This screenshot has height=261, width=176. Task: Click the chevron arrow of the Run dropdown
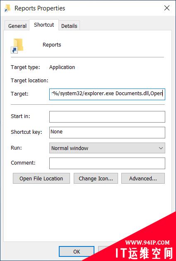click(x=161, y=148)
